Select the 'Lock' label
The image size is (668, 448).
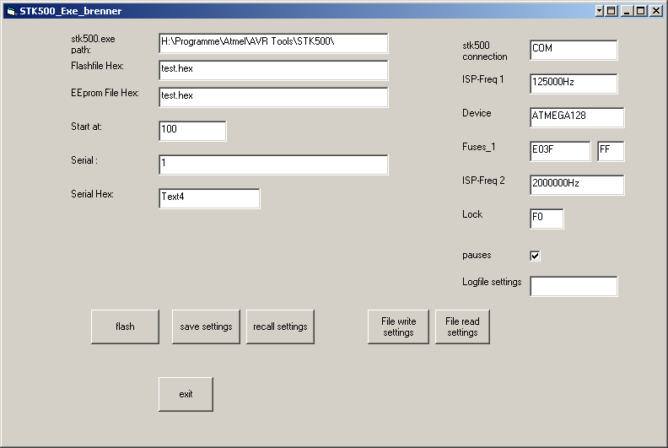click(472, 214)
